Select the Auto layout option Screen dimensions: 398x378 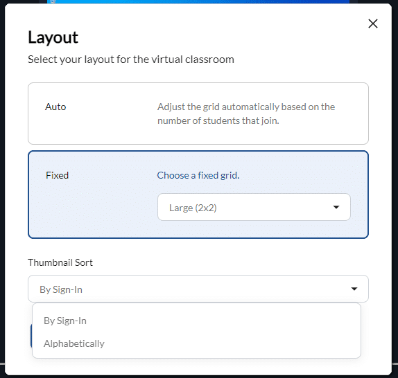point(198,114)
